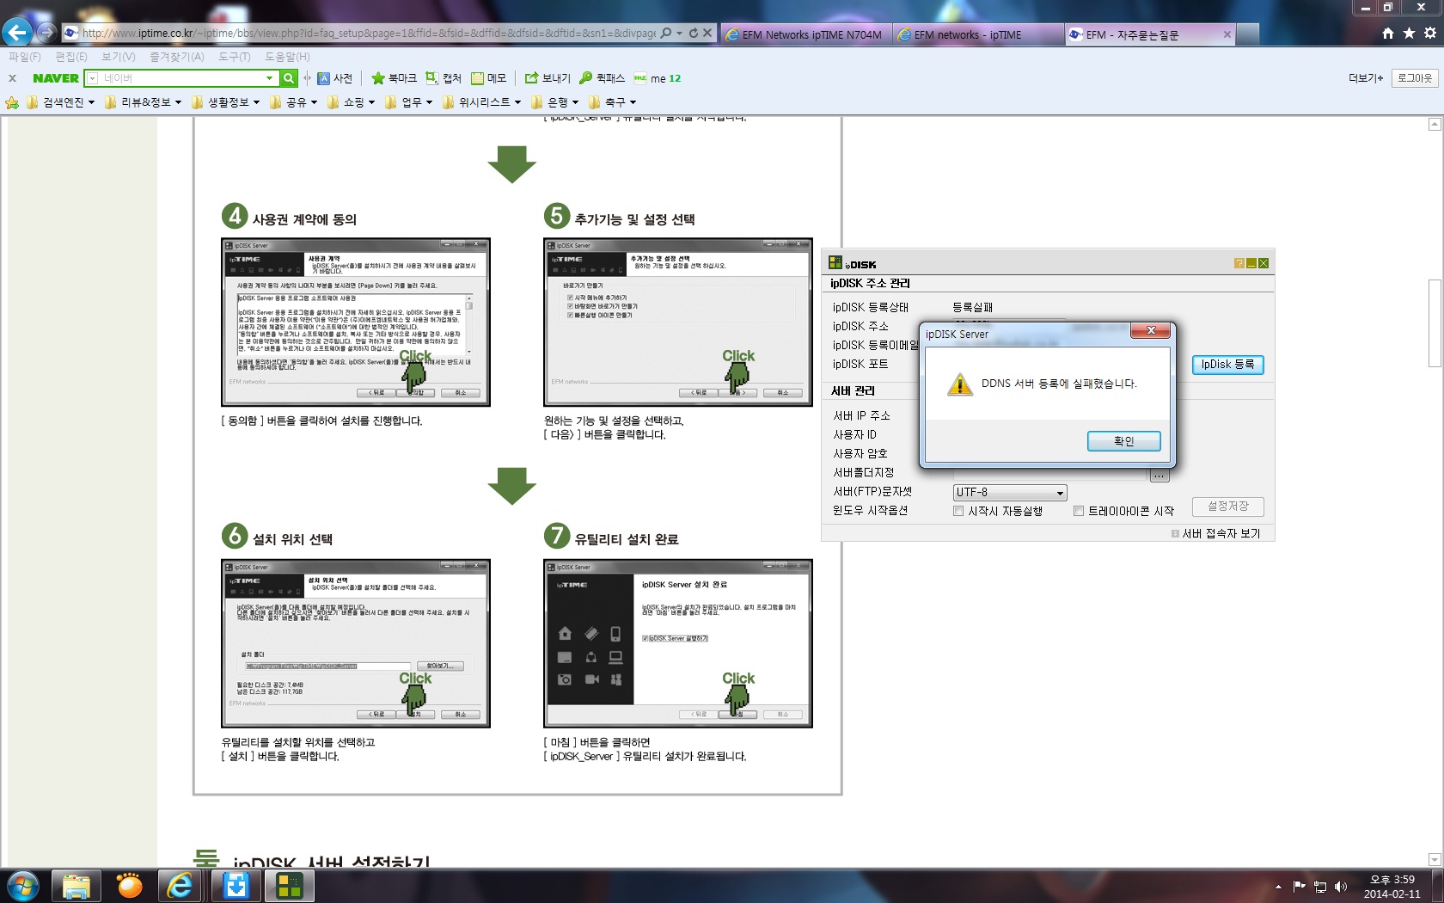Go back with the browser back arrow
1444x903 pixels.
pyautogui.click(x=17, y=32)
